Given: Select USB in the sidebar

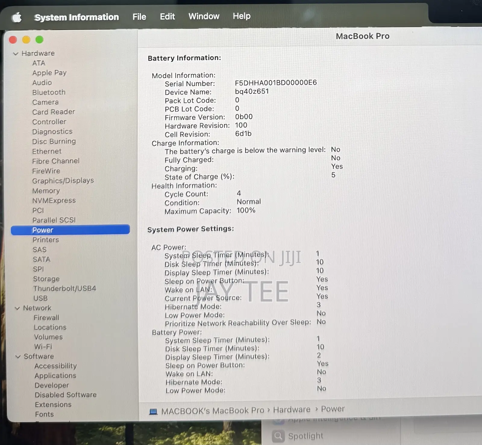Looking at the screenshot, I should pyautogui.click(x=40, y=298).
